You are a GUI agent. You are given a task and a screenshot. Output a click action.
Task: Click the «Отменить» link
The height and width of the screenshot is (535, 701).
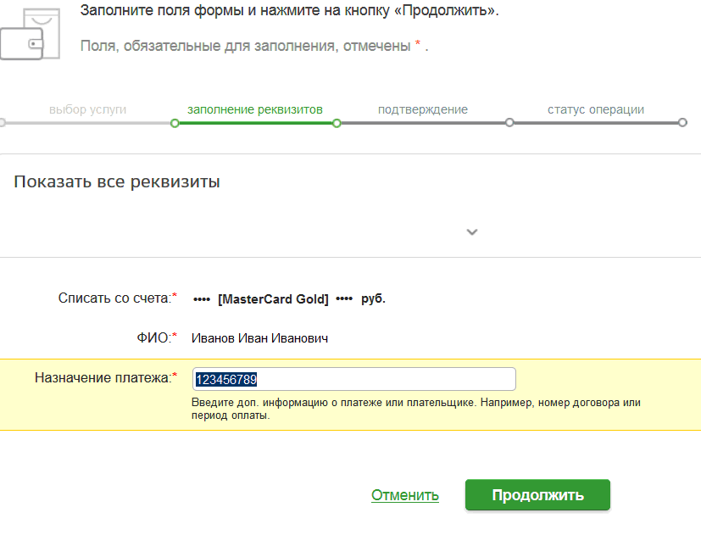click(x=405, y=495)
